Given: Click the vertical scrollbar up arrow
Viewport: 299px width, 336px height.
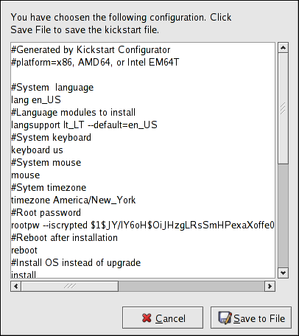Looking at the screenshot, I should coord(283,48).
